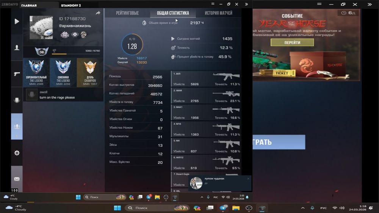Click the accuracy target icon
Screen dimensions: 379x213
tap(173, 48)
